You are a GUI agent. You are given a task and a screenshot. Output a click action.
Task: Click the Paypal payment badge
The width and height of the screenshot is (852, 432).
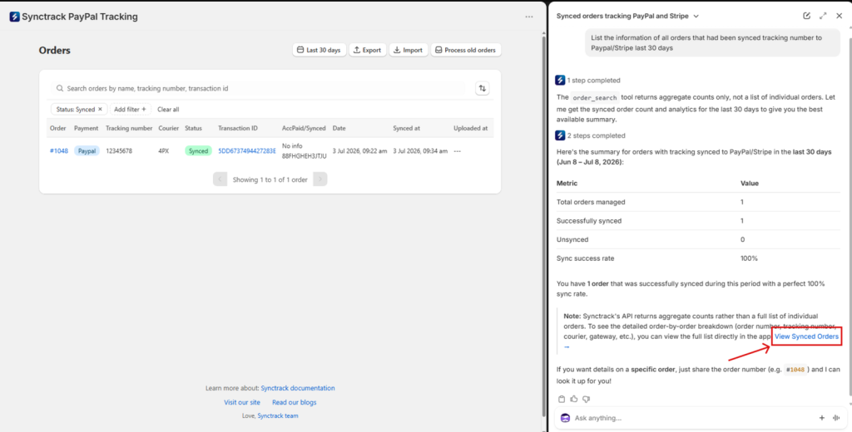(87, 151)
